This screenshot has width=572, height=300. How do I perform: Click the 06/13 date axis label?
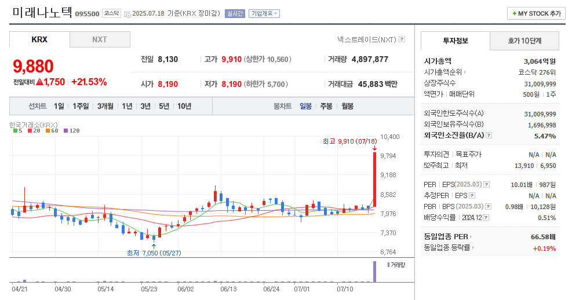[228, 289]
